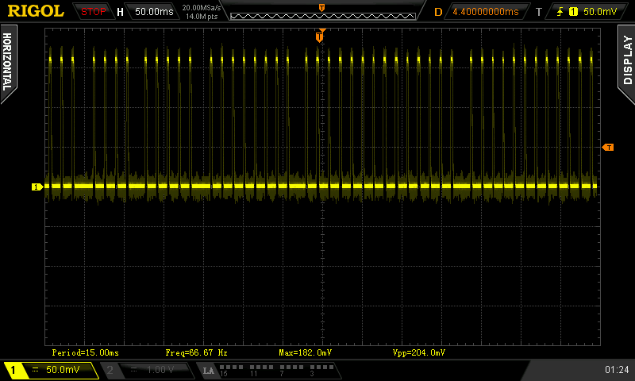635x381 pixels.
Task: Click the LA logic analyzer label
Action: 209,371
